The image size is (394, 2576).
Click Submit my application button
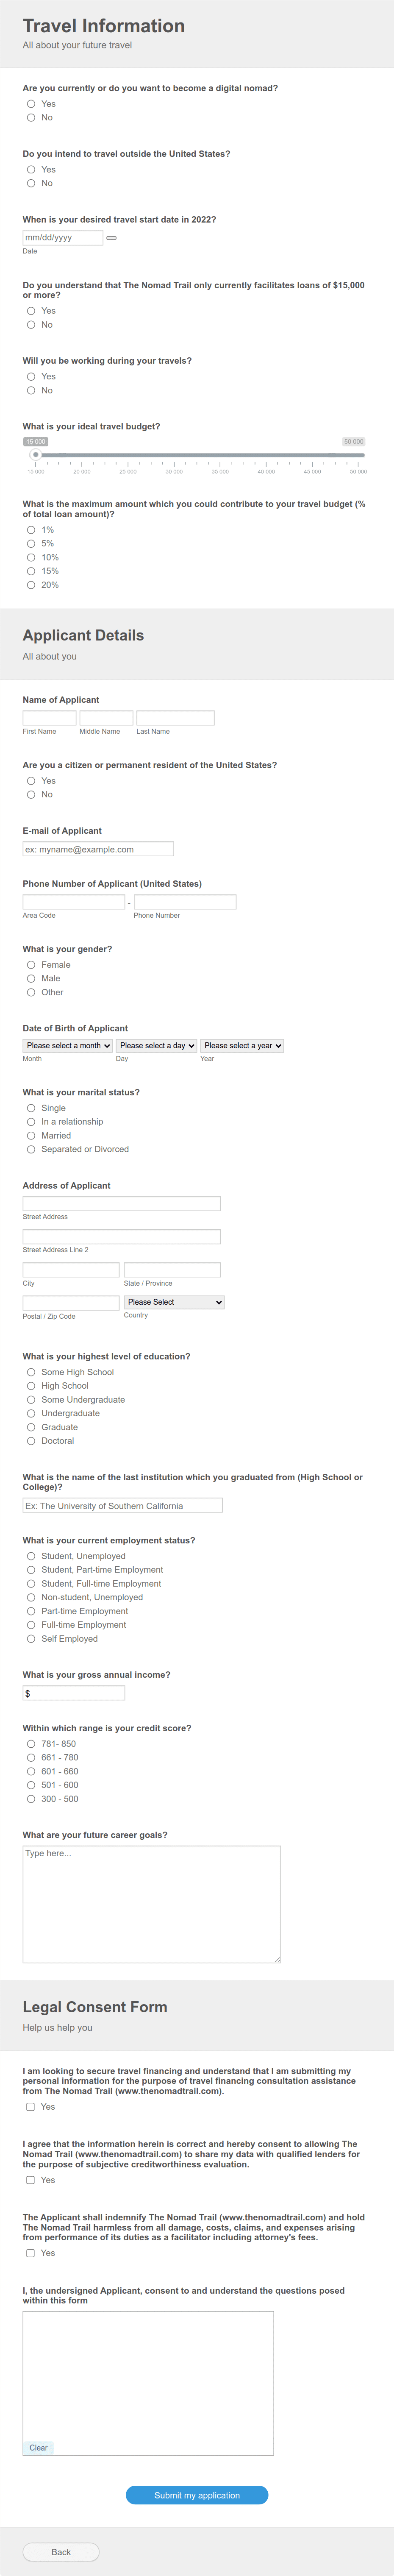point(196,2494)
